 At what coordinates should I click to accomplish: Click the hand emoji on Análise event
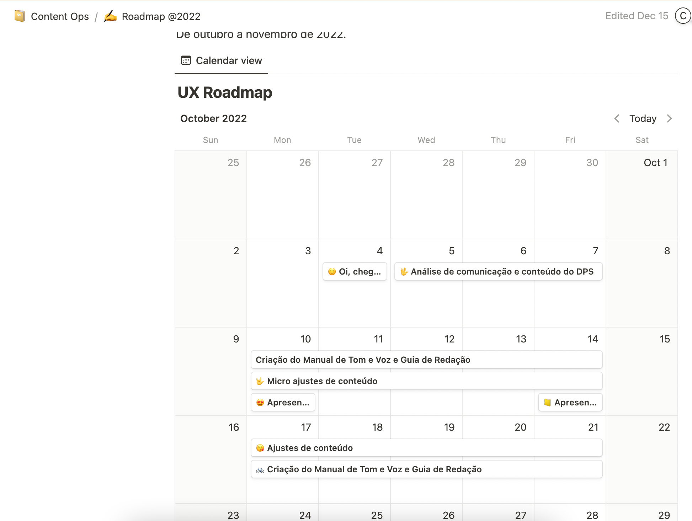pos(404,272)
